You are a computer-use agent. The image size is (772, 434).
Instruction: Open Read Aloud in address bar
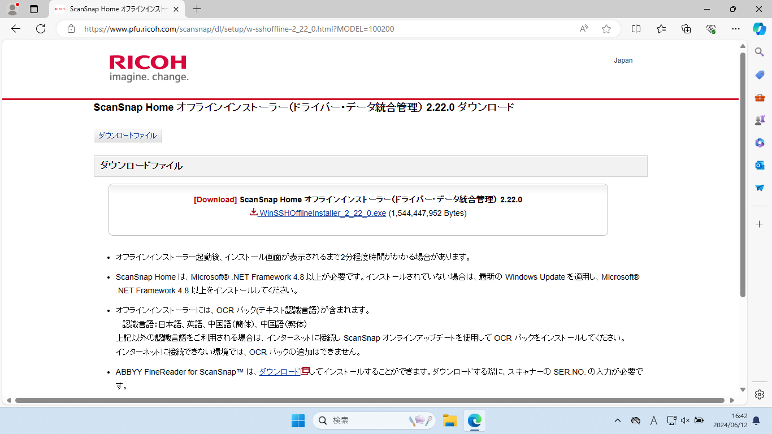click(584, 29)
